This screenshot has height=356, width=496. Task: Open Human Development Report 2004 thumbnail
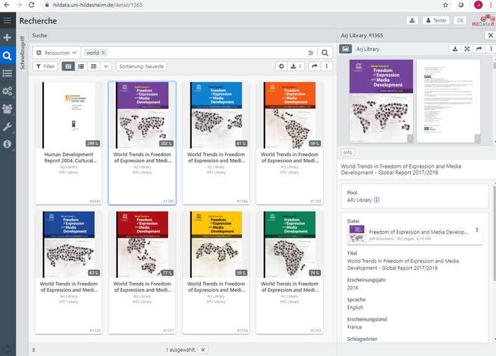point(69,115)
